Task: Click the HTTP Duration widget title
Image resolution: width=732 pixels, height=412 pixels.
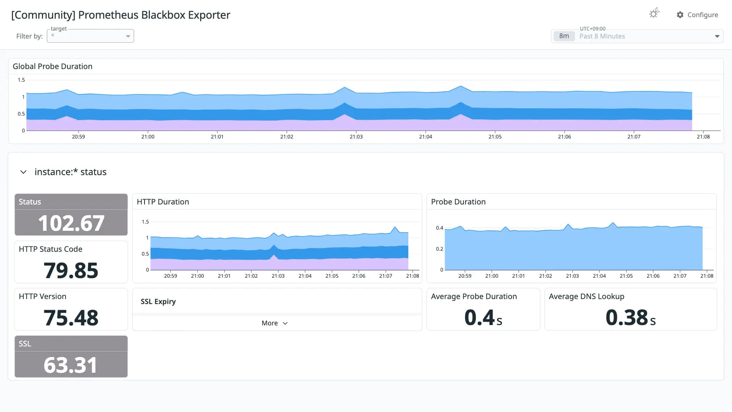Action: pyautogui.click(x=163, y=202)
